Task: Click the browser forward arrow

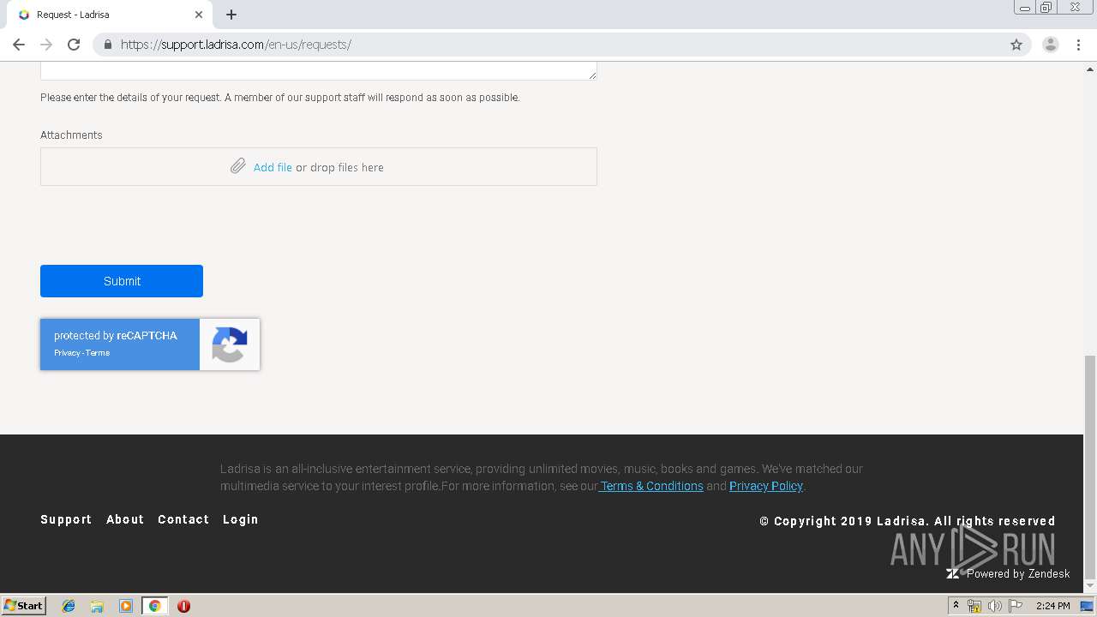Action: [46, 45]
